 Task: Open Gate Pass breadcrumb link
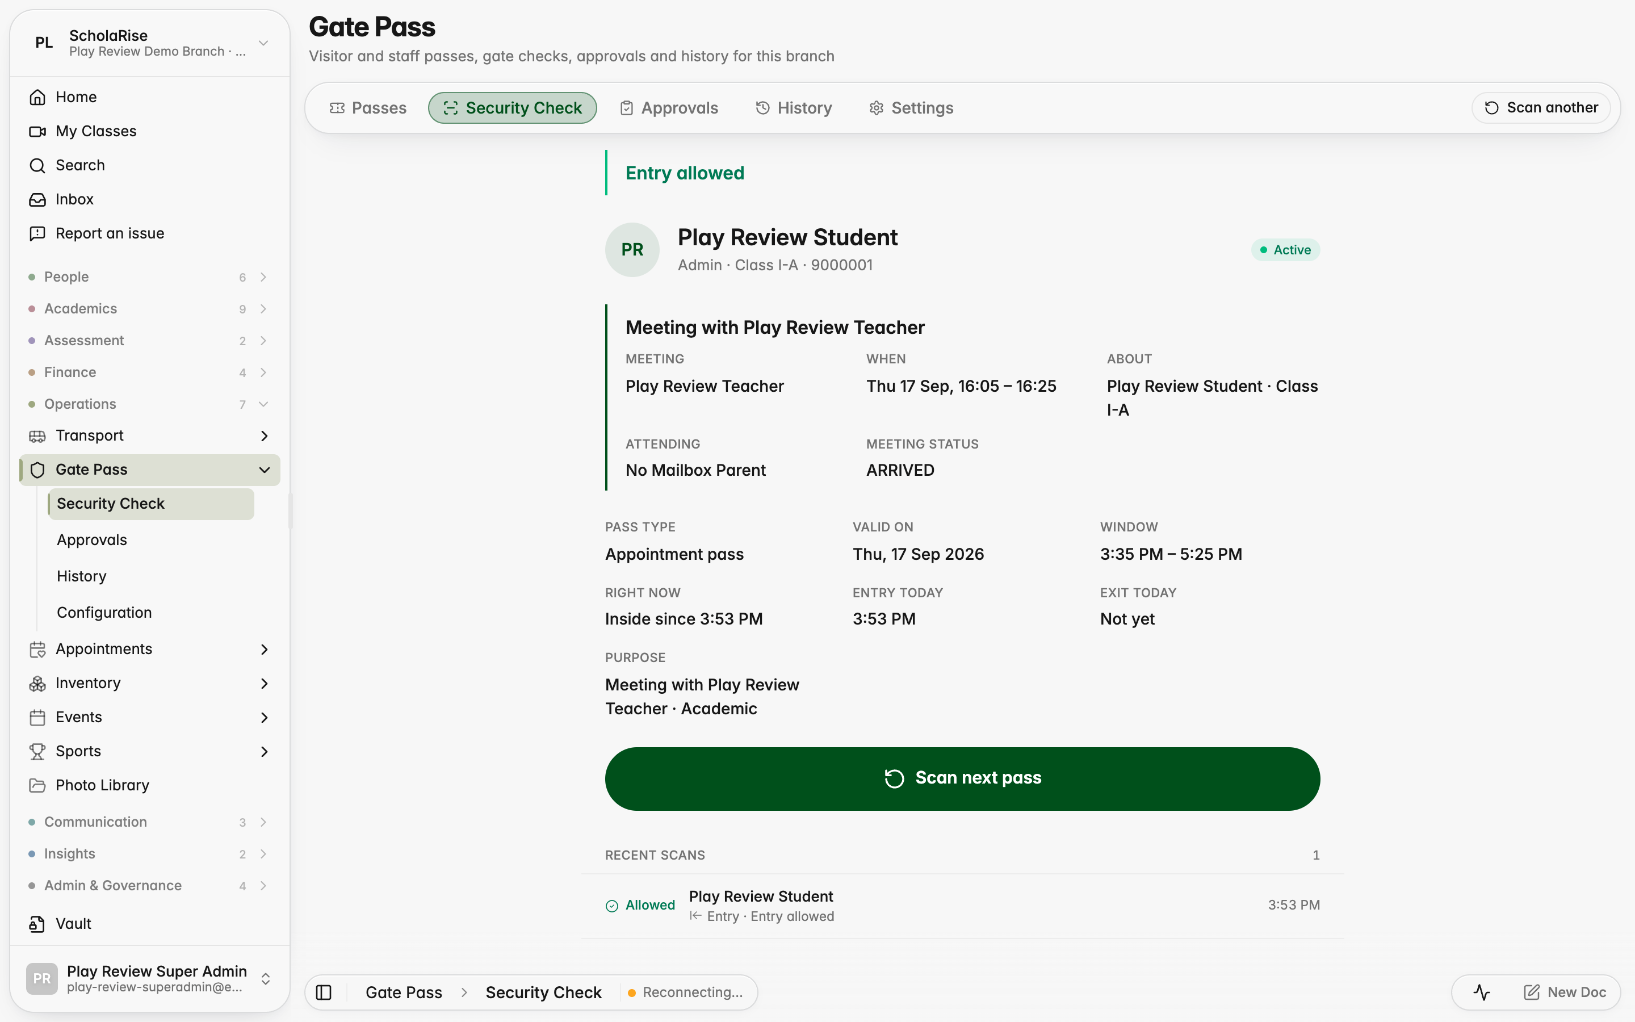[404, 992]
